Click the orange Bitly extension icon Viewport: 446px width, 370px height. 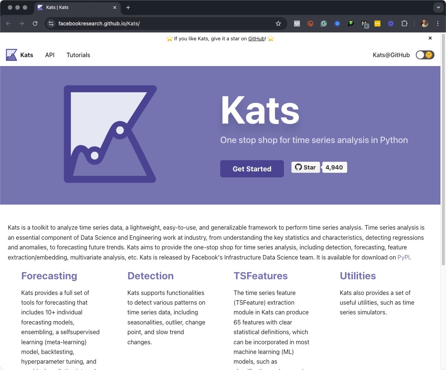[310, 24]
